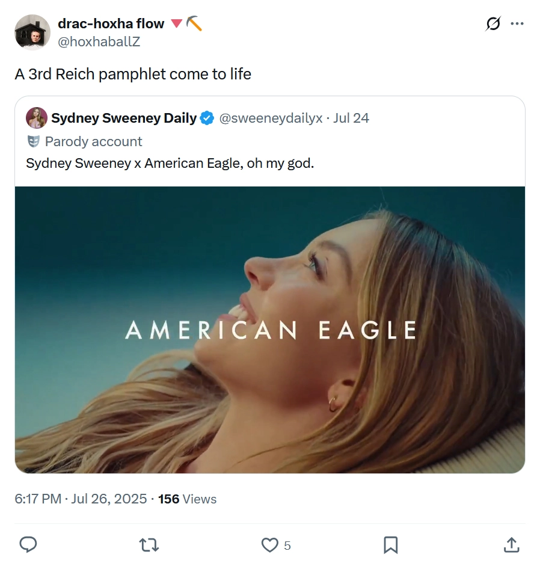
Task: Click the blue verified checkmark badge
Action: (x=207, y=118)
